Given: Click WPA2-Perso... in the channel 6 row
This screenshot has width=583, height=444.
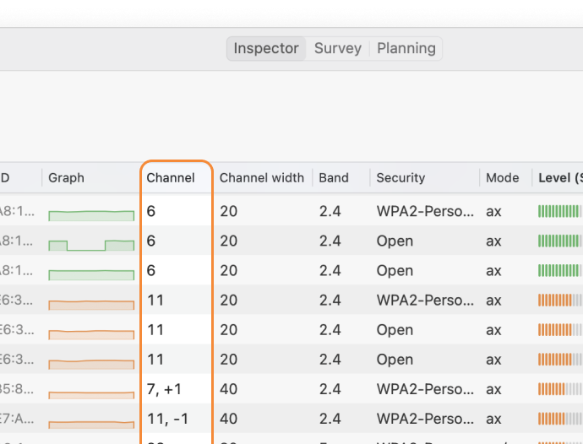Looking at the screenshot, I should (x=425, y=211).
